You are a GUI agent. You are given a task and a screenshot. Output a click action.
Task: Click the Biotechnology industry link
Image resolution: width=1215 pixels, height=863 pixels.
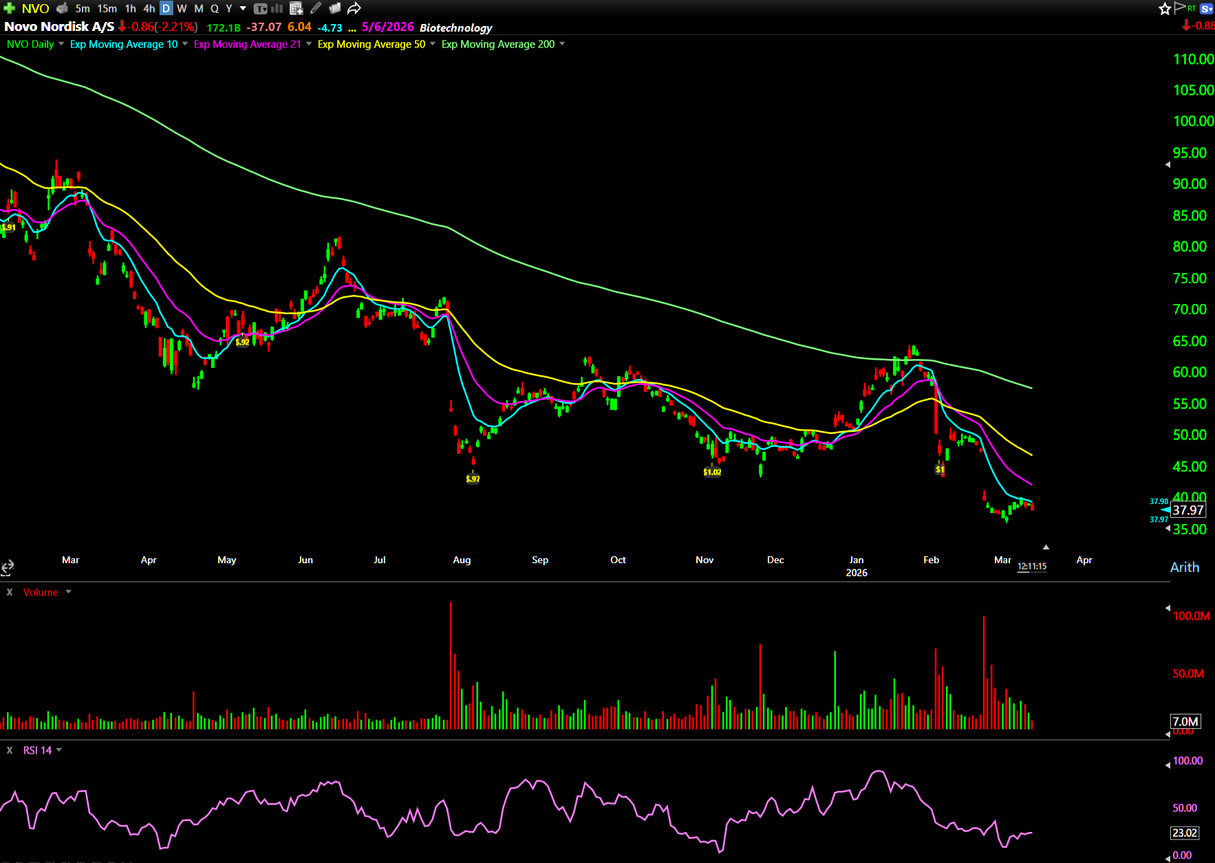(x=455, y=28)
